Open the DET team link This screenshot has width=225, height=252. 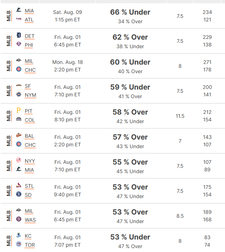29,36
